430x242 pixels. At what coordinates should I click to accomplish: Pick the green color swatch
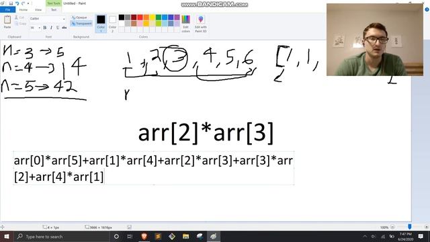click(x=159, y=17)
